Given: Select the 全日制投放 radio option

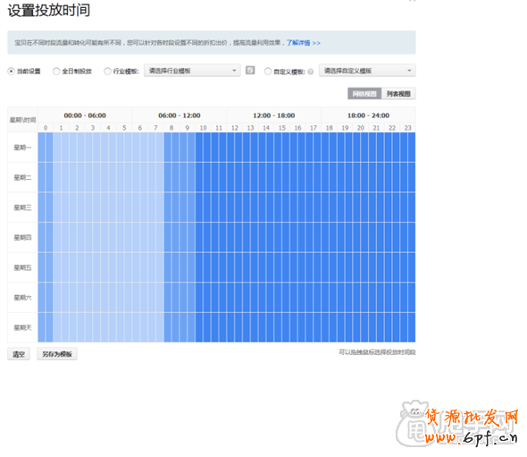Looking at the screenshot, I should click(56, 72).
